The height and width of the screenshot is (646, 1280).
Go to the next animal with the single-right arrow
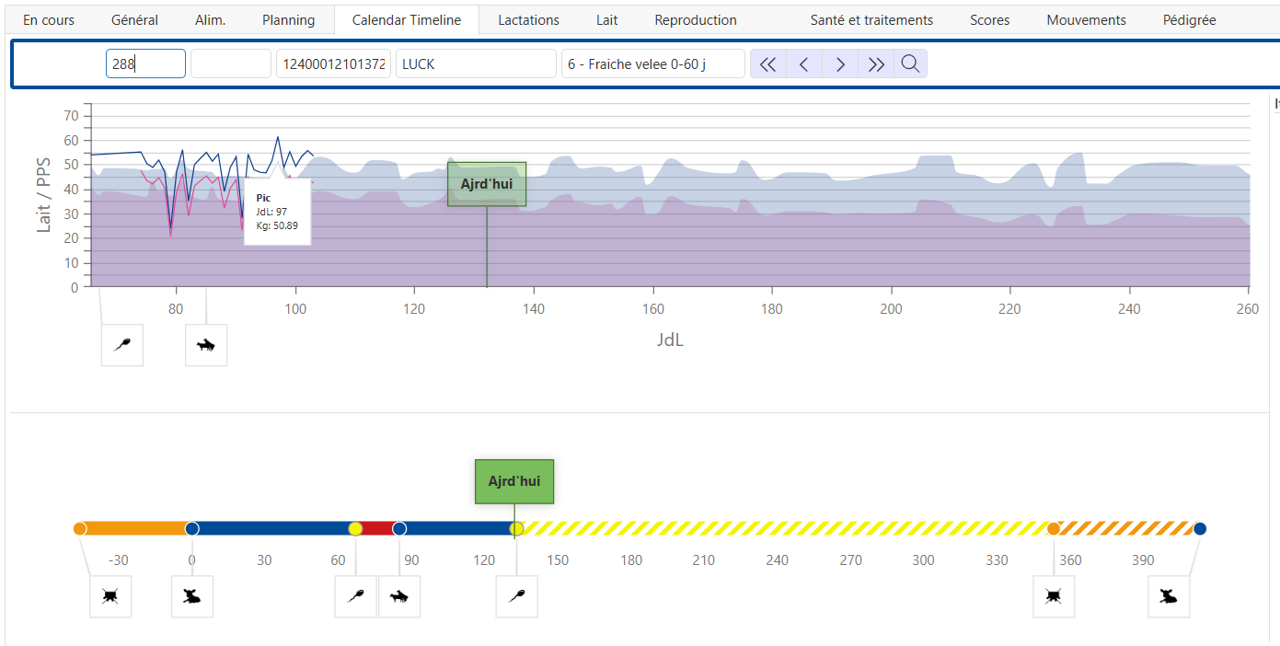click(840, 63)
